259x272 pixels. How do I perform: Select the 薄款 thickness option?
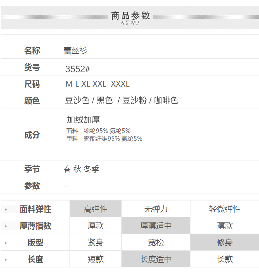[225, 226]
